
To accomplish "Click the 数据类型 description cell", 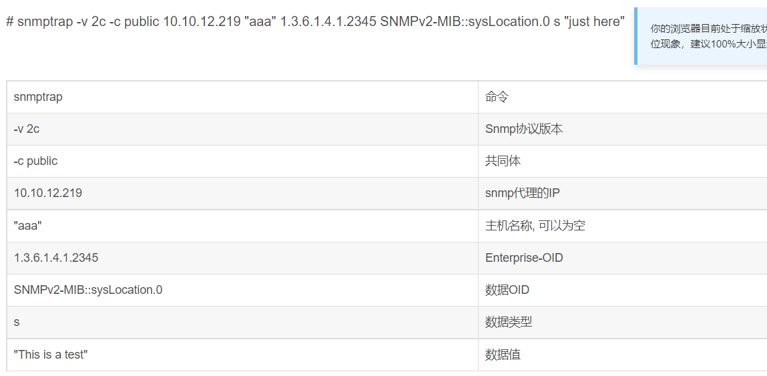I will coord(623,322).
